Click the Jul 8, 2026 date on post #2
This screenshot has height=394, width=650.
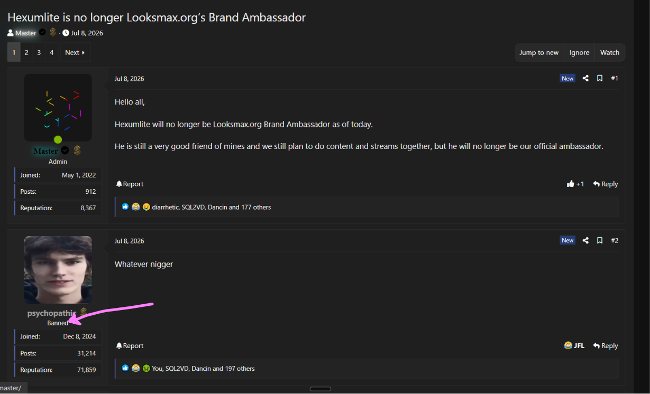129,241
